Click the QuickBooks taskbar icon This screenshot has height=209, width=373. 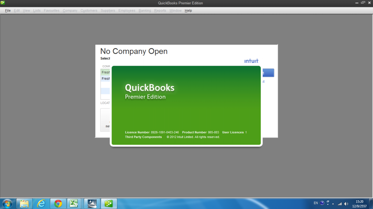pyautogui.click(x=109, y=204)
